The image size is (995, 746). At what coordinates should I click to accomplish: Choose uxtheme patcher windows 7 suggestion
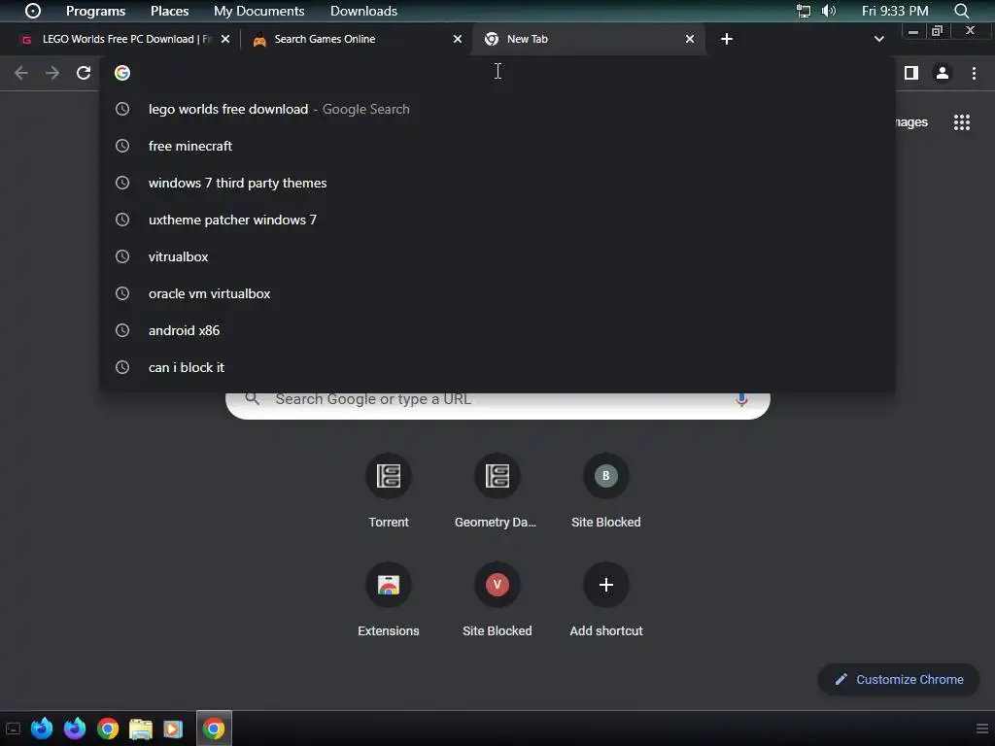point(497,220)
